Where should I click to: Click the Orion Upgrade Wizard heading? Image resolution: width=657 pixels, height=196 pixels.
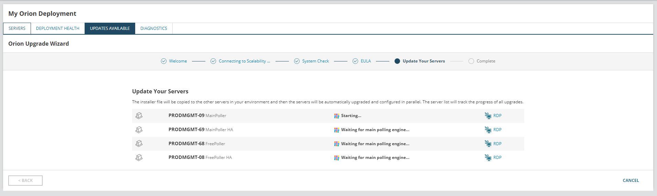click(x=39, y=44)
